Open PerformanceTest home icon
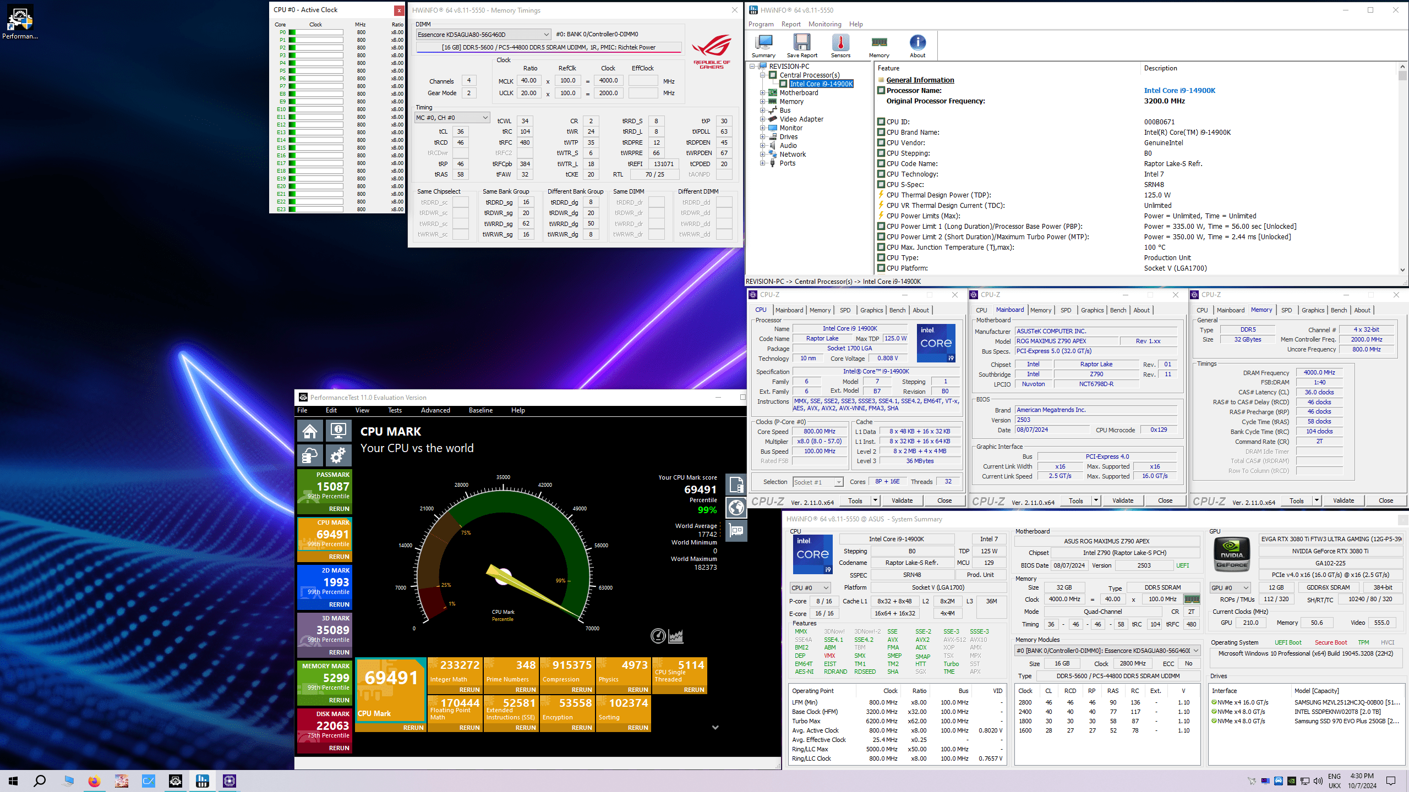 click(x=310, y=431)
